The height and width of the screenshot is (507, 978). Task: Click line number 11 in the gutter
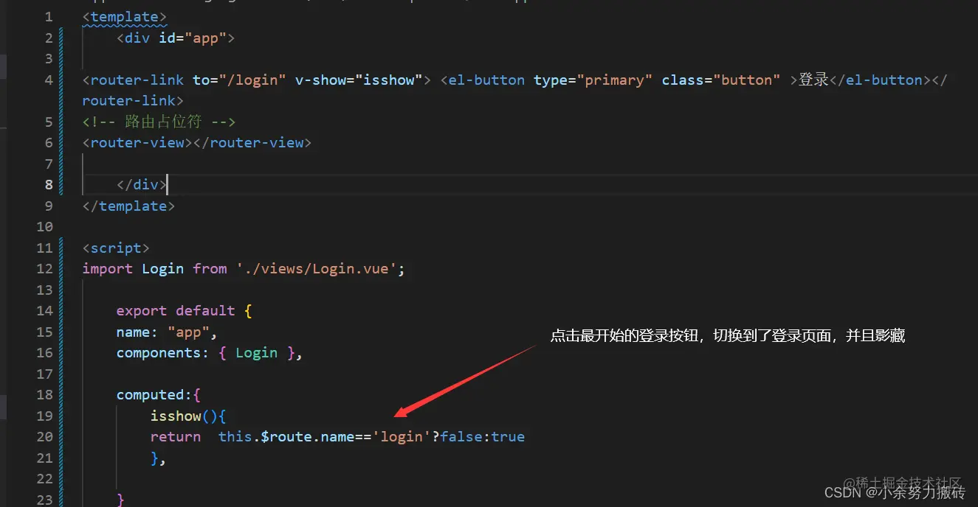pyautogui.click(x=45, y=248)
